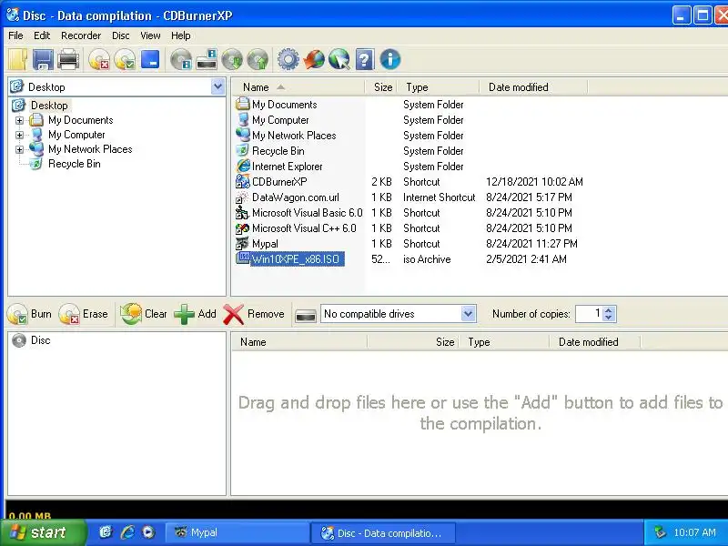Sort by Size column in the upper file list
The width and height of the screenshot is (728, 546).
(x=381, y=87)
